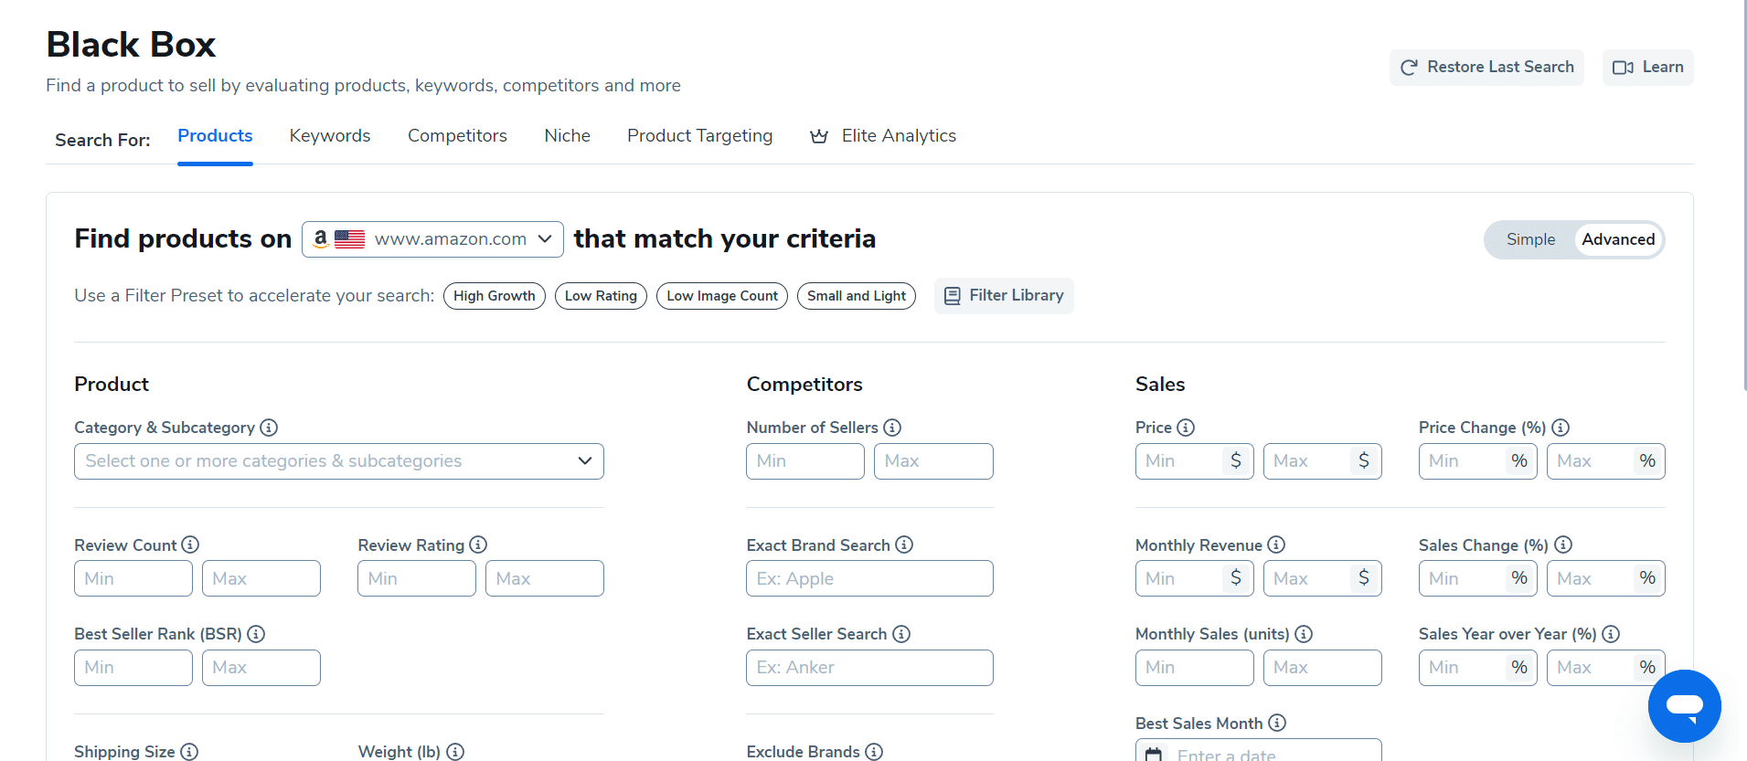Select the Advanced filter mode
This screenshot has height=761, width=1747.
(x=1618, y=239)
